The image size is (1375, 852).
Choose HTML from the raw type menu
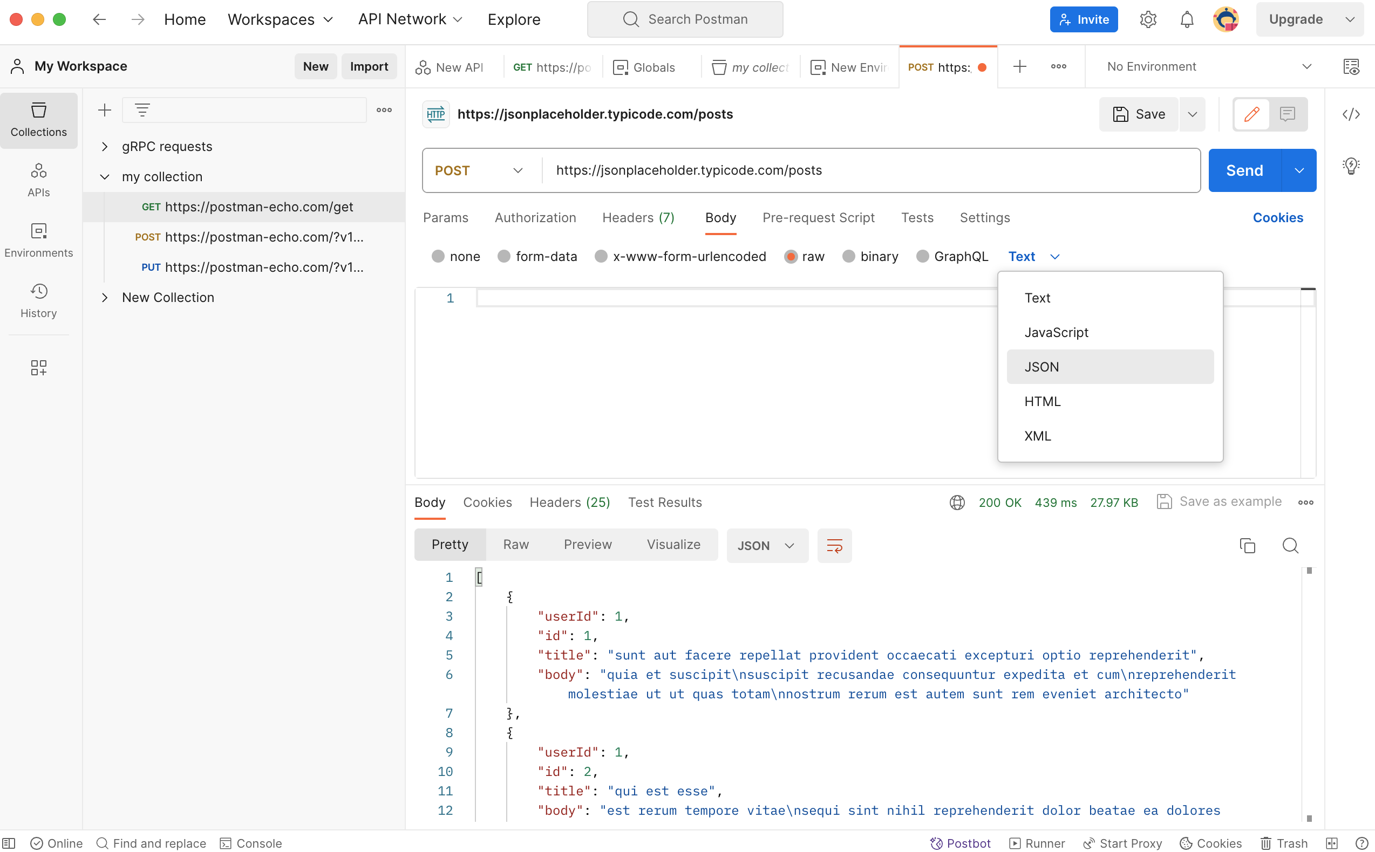1109,402
